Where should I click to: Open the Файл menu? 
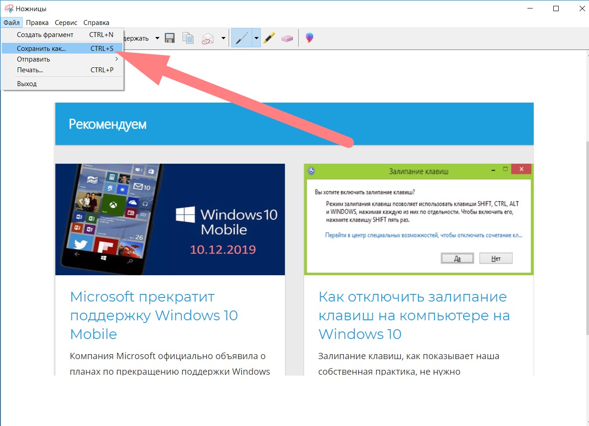coord(12,22)
